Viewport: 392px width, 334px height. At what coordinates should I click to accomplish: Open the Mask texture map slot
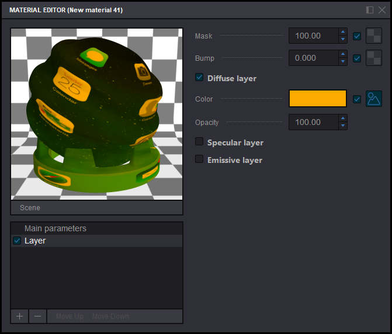tap(373, 36)
